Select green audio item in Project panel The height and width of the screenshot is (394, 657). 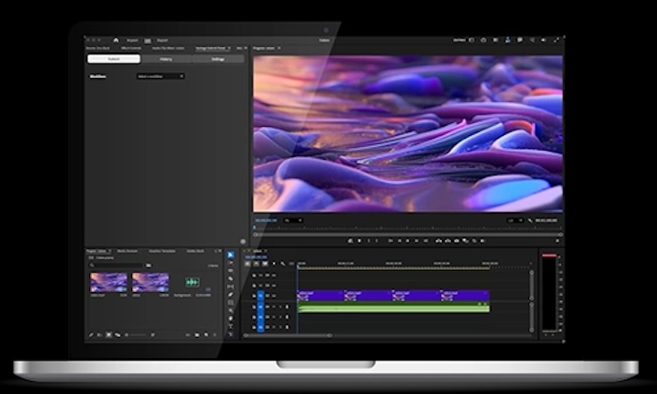click(x=192, y=282)
